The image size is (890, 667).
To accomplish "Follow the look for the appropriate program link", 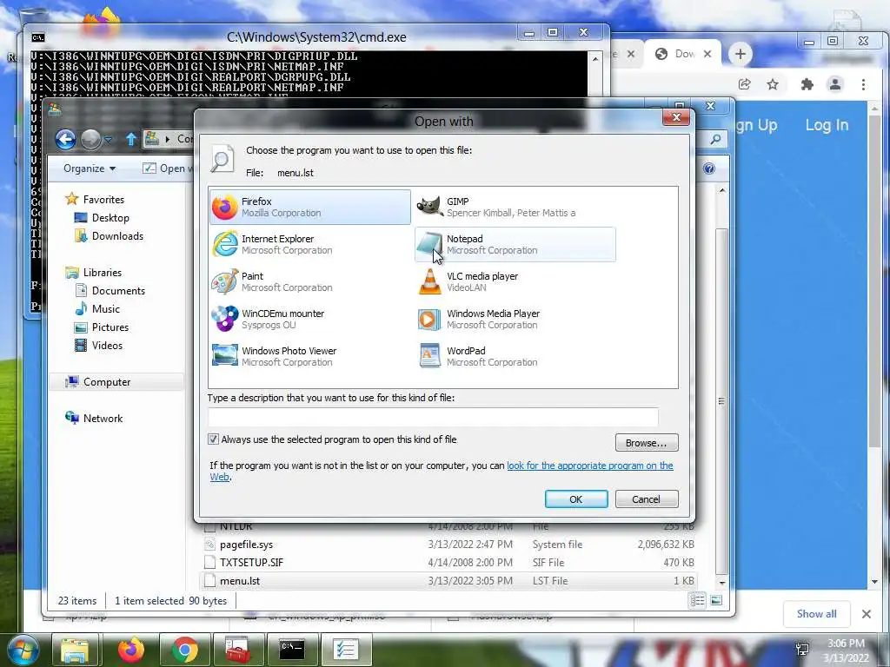I will coord(590,466).
